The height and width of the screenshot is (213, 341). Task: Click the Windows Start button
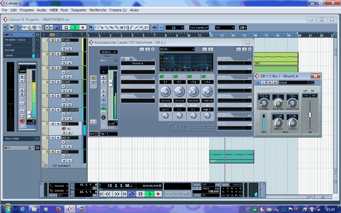(7, 209)
